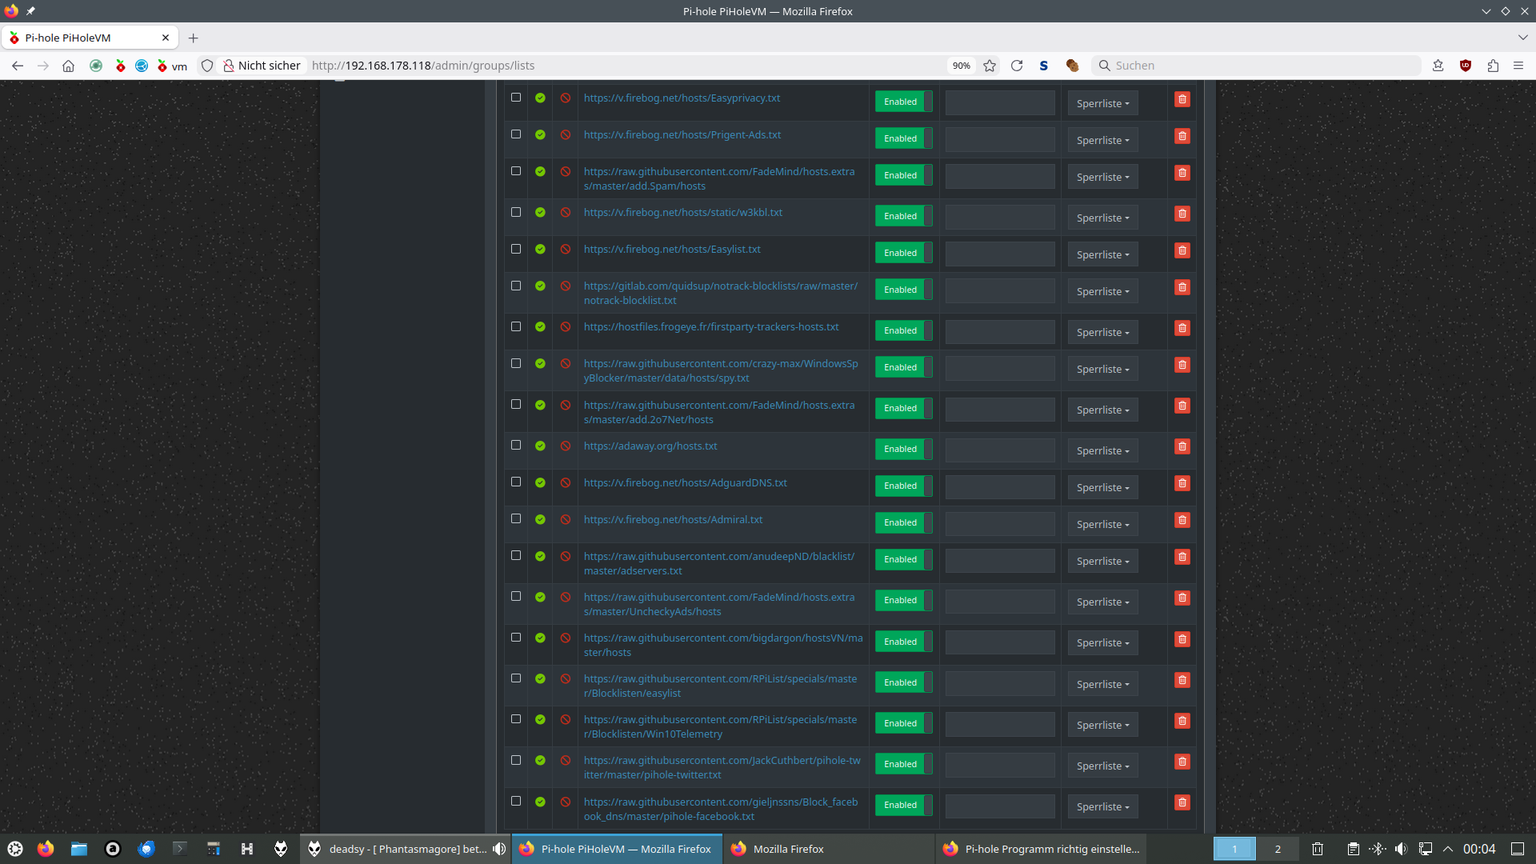Open Sperrliste dropdown for firstparty-trackers-hosts.txt
Image resolution: width=1536 pixels, height=864 pixels.
click(x=1102, y=332)
